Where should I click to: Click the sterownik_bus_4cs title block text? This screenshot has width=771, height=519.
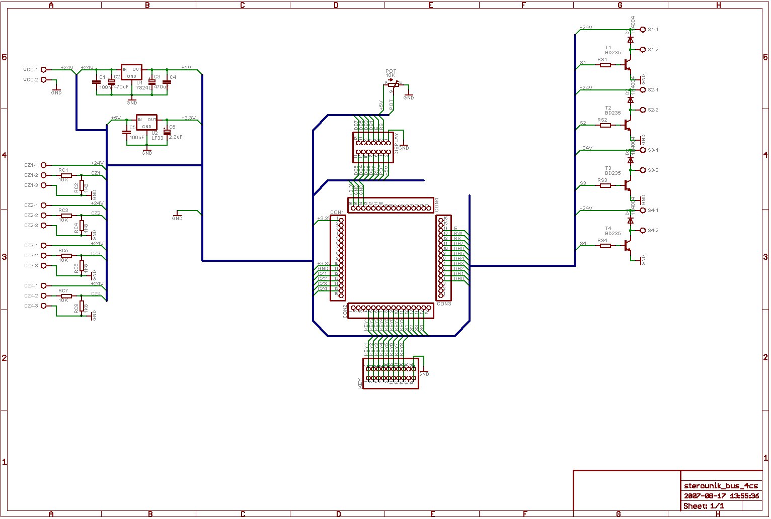(720, 486)
